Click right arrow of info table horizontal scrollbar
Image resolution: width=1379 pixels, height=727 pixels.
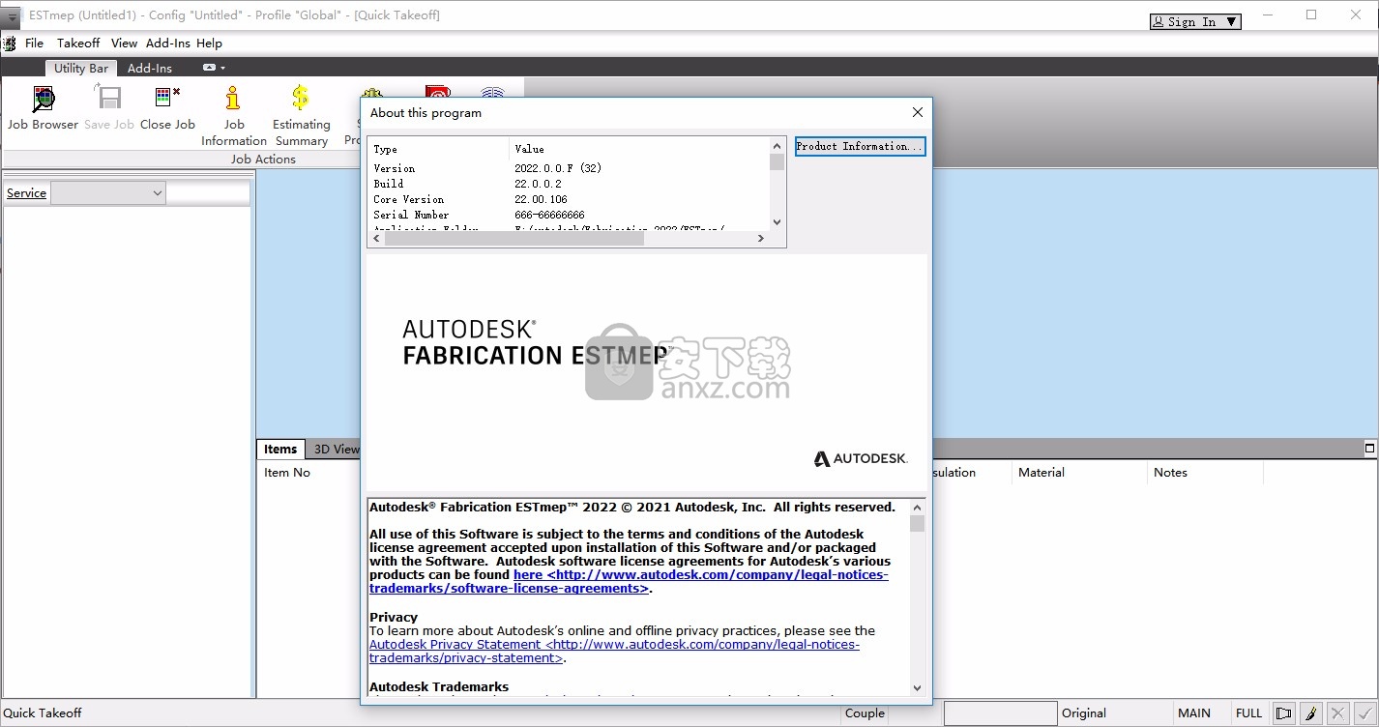click(x=761, y=238)
